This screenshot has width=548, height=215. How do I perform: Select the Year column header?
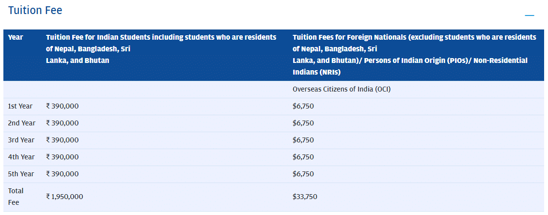16,37
